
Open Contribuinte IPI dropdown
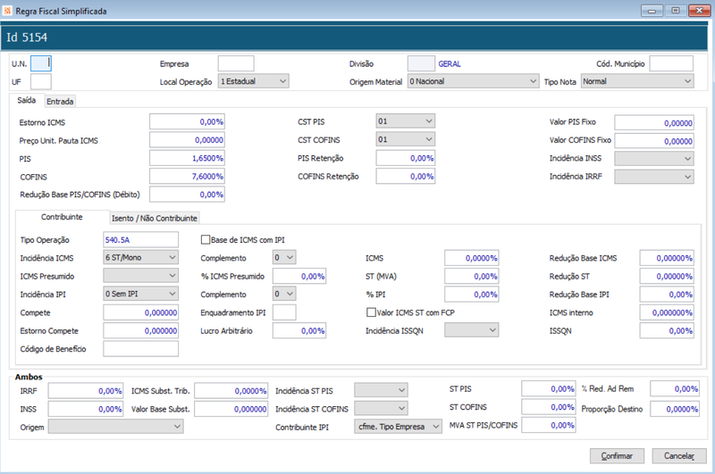[x=398, y=427]
